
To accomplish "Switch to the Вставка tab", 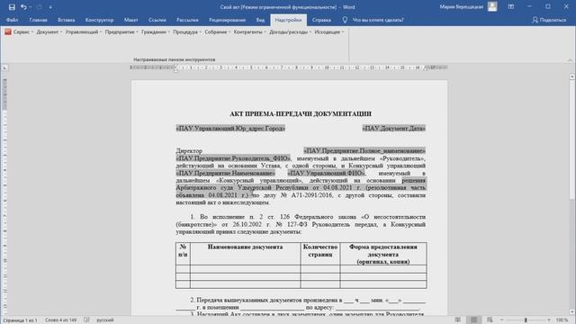I will pyautogui.click(x=66, y=20).
